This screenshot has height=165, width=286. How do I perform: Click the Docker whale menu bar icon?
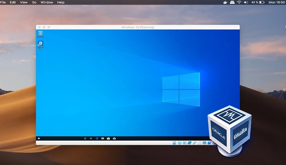coord(225,2)
